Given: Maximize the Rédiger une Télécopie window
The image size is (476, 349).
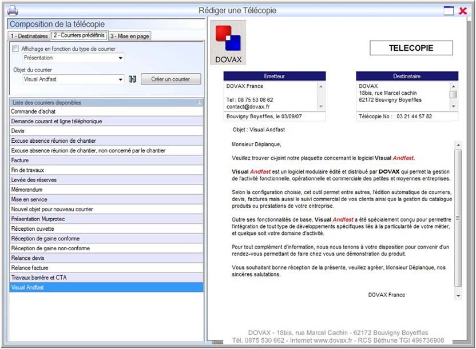Looking at the screenshot, I should (449, 11).
